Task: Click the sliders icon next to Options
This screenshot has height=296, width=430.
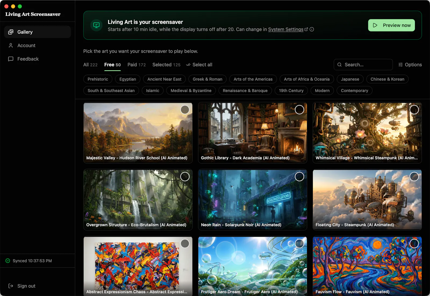Action: pyautogui.click(x=400, y=65)
